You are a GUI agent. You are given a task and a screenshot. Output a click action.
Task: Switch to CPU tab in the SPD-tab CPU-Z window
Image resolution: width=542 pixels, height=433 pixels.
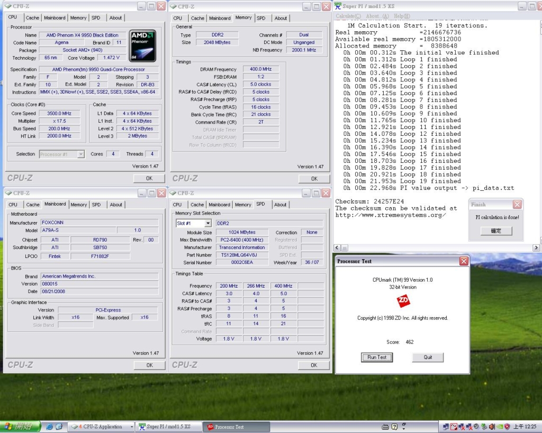pos(177,205)
